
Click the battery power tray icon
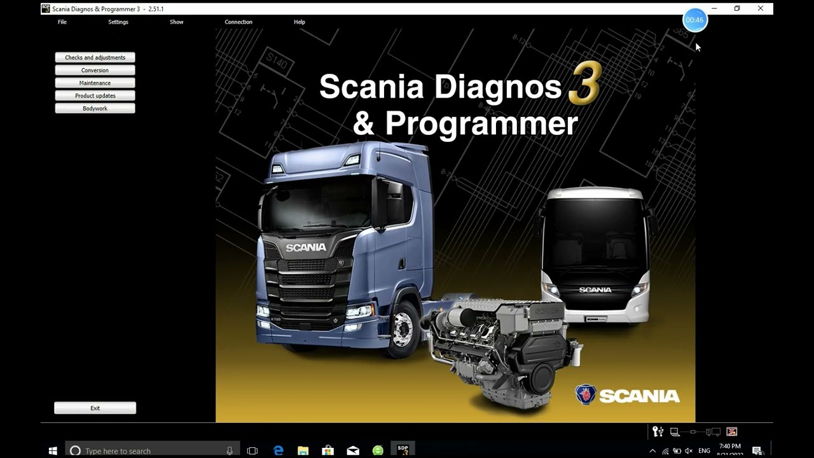677,451
